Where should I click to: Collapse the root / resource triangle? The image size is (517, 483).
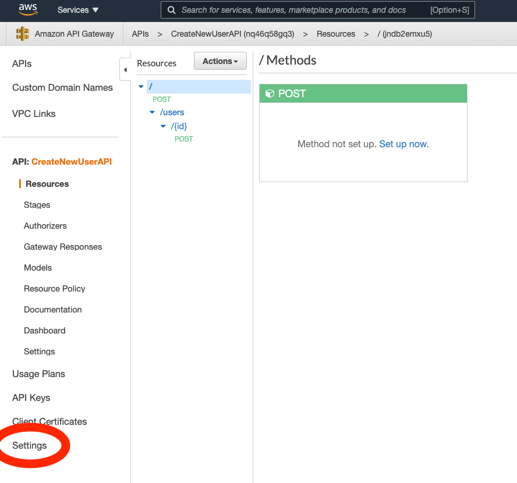pyautogui.click(x=141, y=86)
